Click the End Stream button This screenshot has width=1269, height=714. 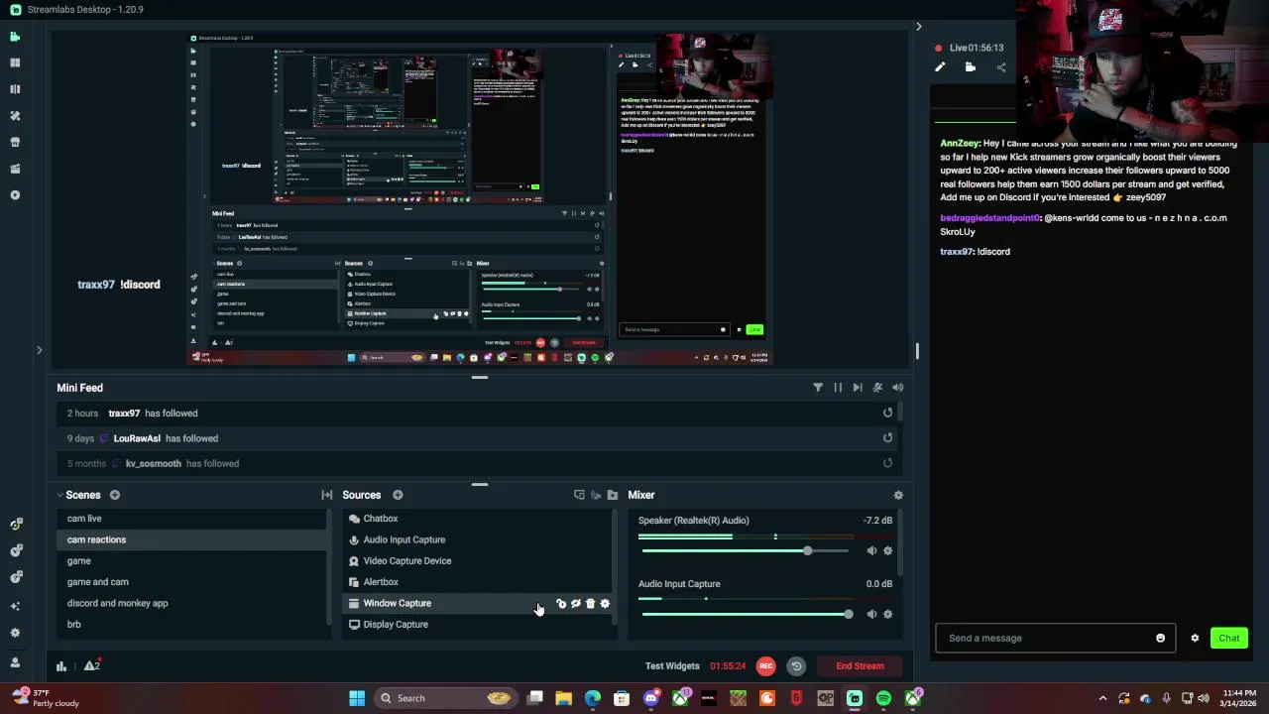pyautogui.click(x=860, y=666)
